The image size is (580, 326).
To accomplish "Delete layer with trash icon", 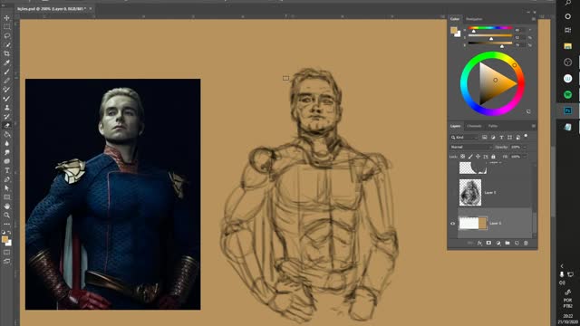I will 526,243.
